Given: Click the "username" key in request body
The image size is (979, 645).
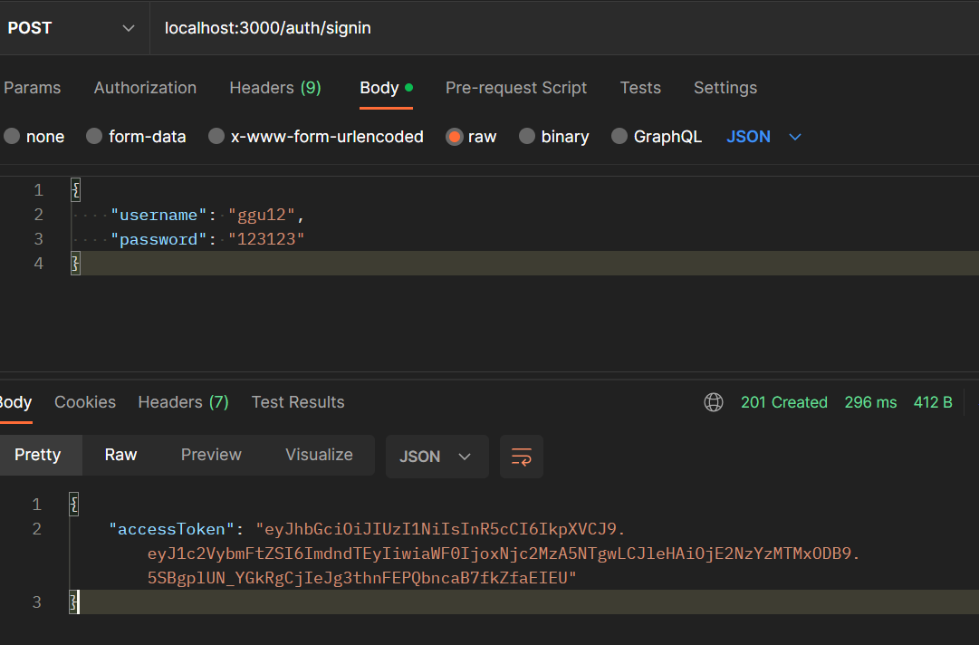Looking at the screenshot, I should pyautogui.click(x=158, y=215).
